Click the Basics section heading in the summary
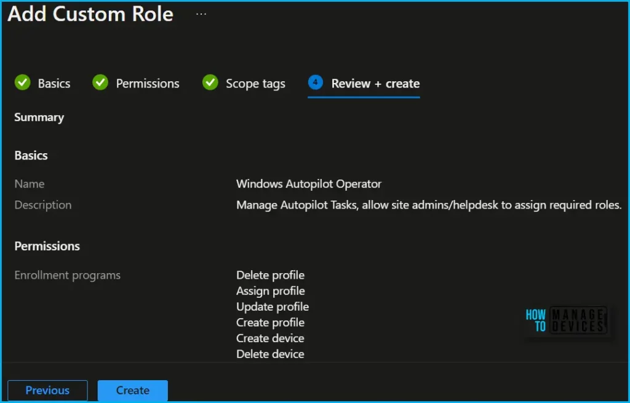The height and width of the screenshot is (403, 630). 31,156
